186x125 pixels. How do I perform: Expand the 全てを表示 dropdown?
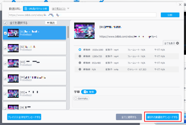(172, 43)
